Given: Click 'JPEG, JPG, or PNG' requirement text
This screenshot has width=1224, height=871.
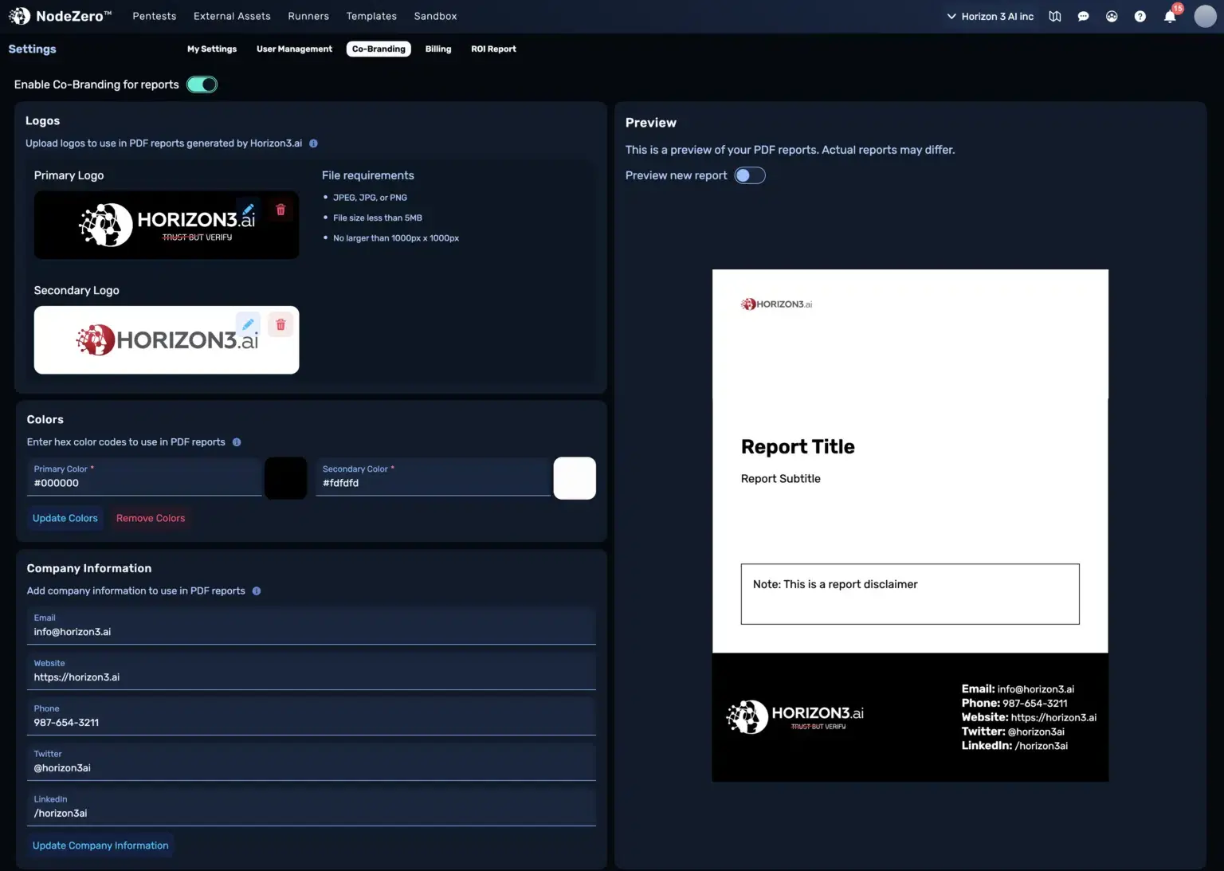Looking at the screenshot, I should tap(370, 198).
